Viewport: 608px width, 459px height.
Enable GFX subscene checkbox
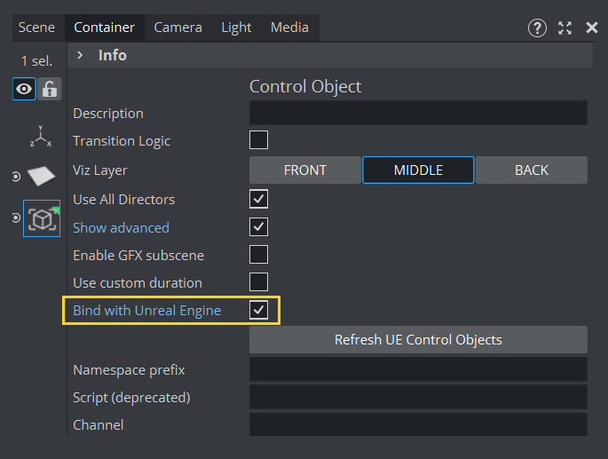pyautogui.click(x=258, y=255)
